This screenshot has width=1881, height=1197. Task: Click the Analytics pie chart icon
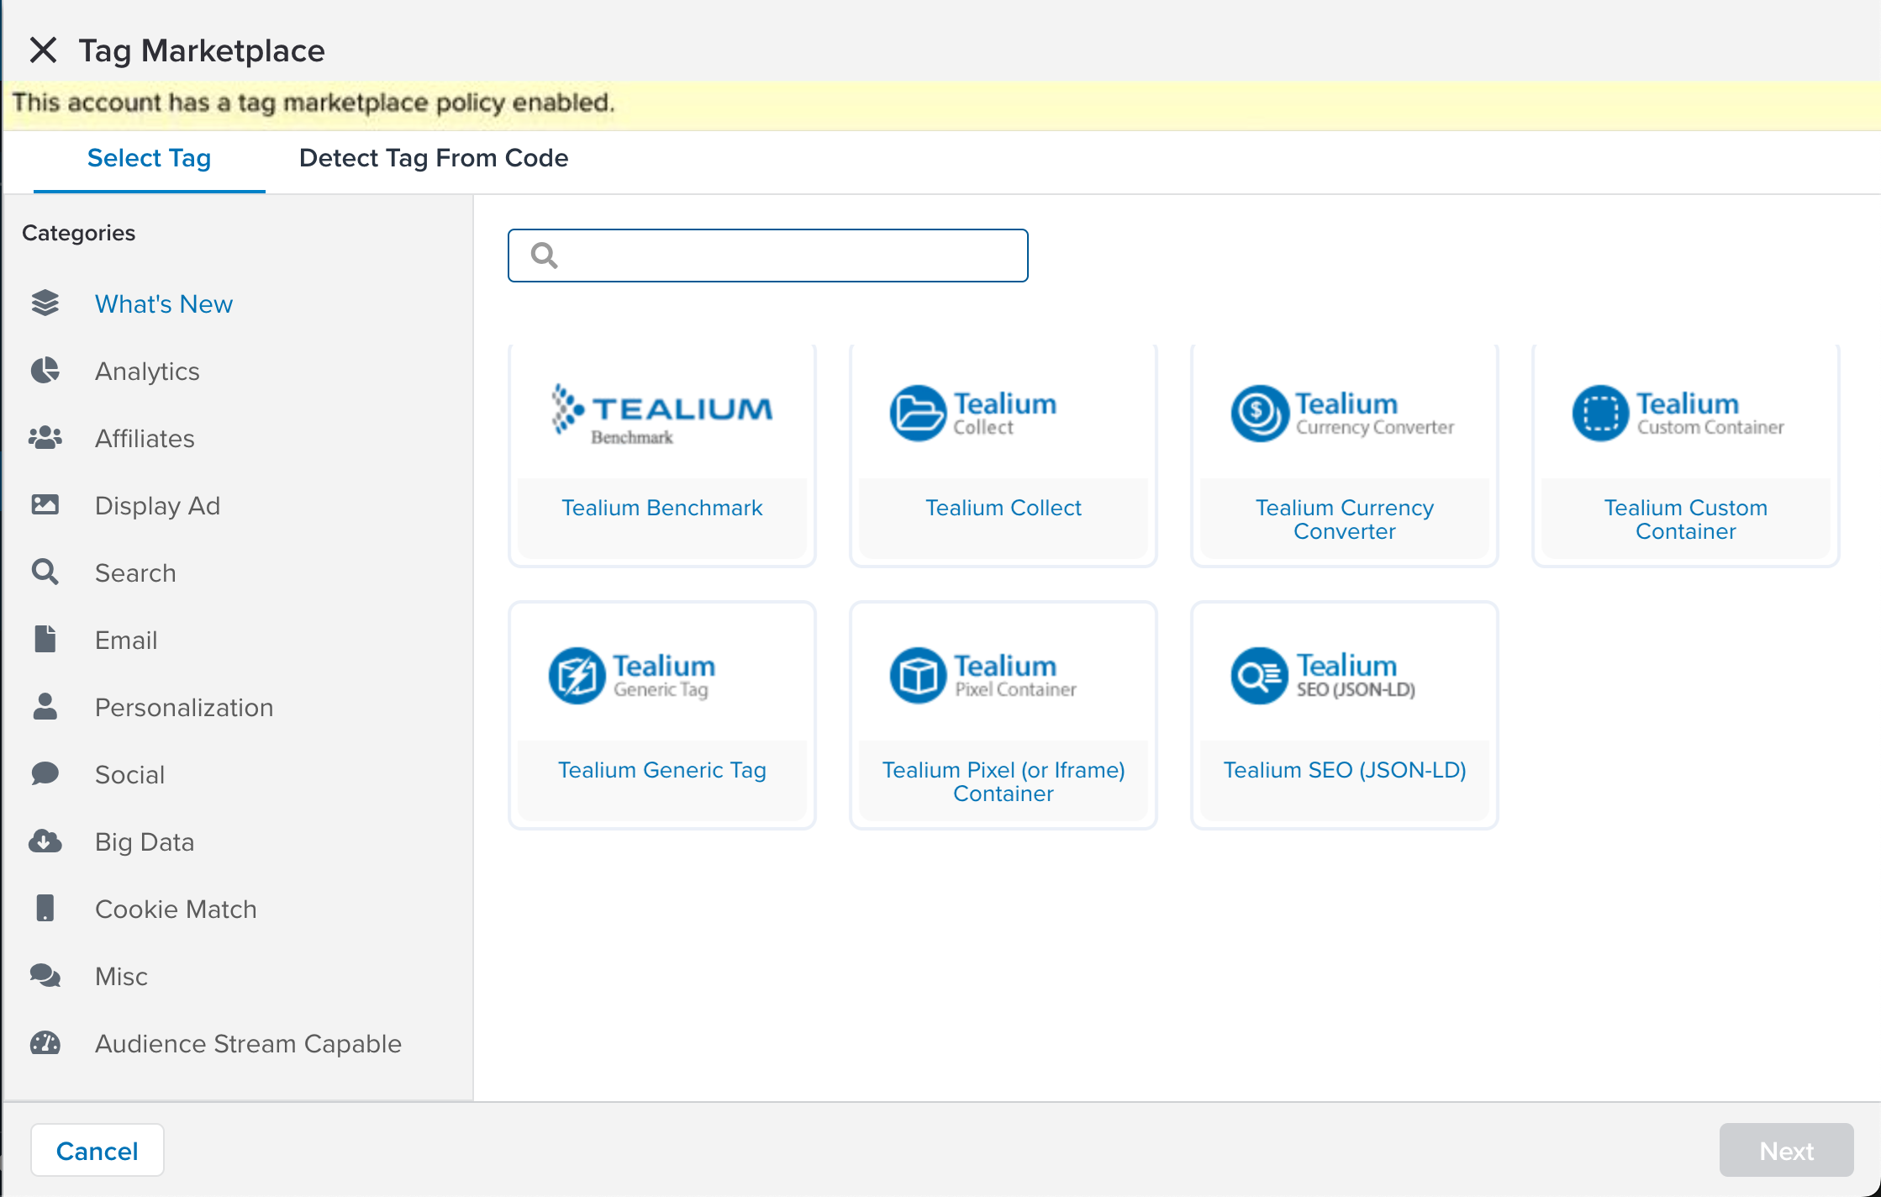point(45,371)
